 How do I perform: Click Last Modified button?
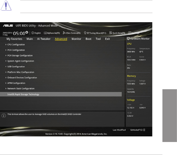(119, 130)
